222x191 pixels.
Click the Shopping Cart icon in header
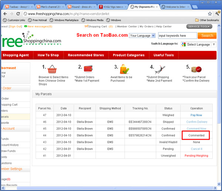click(86, 26)
